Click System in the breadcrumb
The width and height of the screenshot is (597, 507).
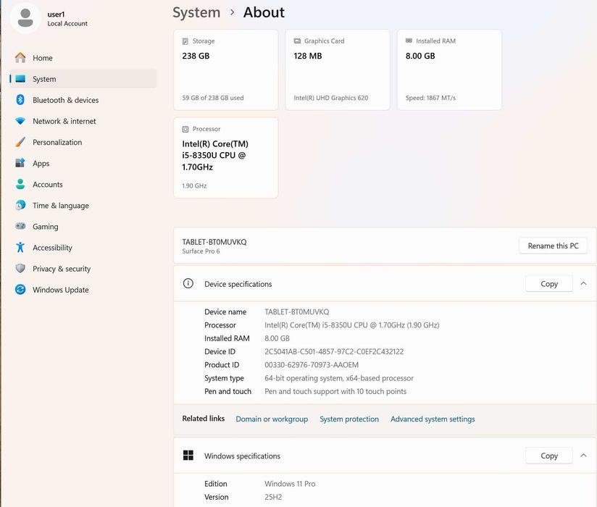[x=196, y=12]
